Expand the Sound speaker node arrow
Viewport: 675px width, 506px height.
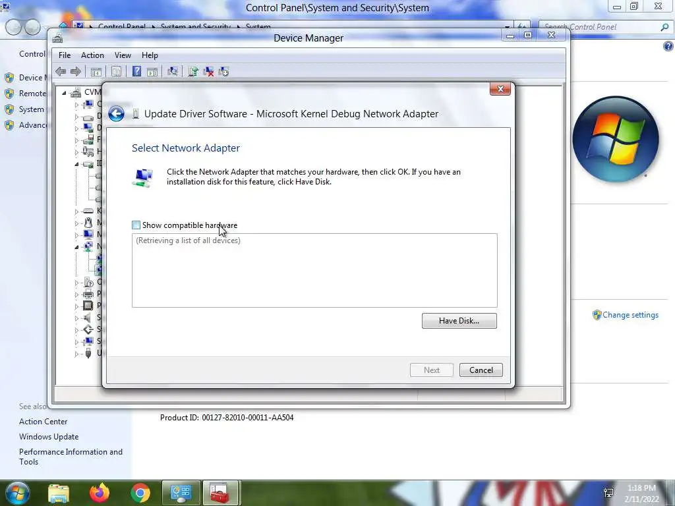[76, 318]
